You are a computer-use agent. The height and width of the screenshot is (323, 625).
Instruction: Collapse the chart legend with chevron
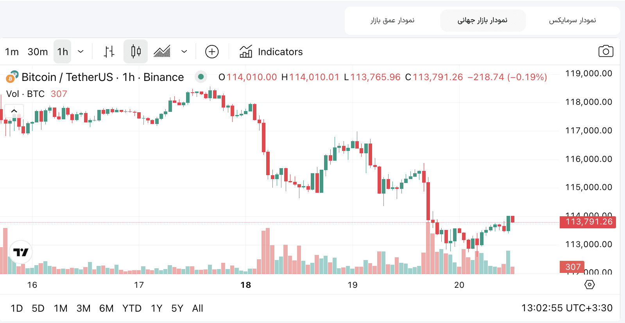tap(14, 111)
